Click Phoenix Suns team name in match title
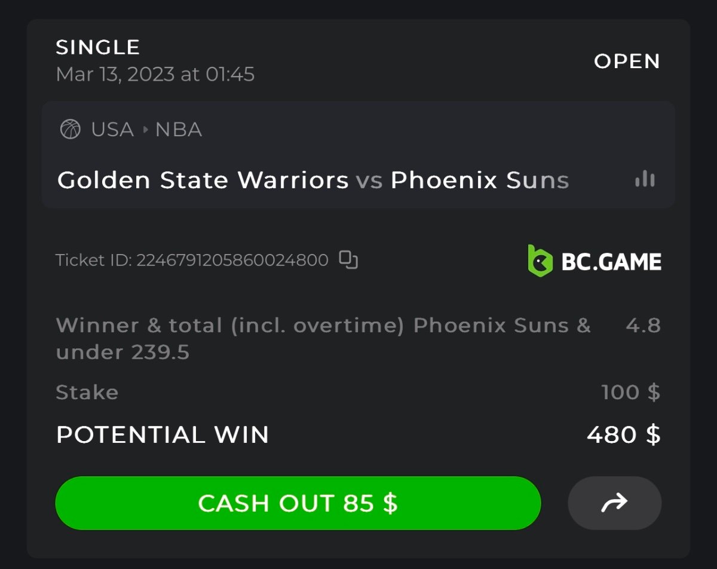 click(x=479, y=180)
